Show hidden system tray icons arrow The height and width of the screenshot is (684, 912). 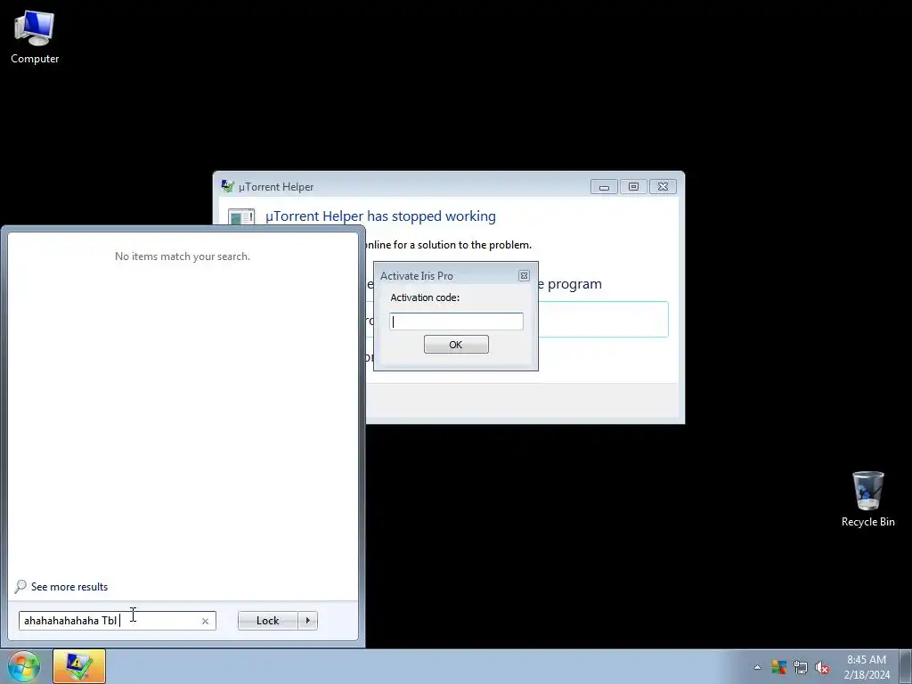[x=757, y=667]
